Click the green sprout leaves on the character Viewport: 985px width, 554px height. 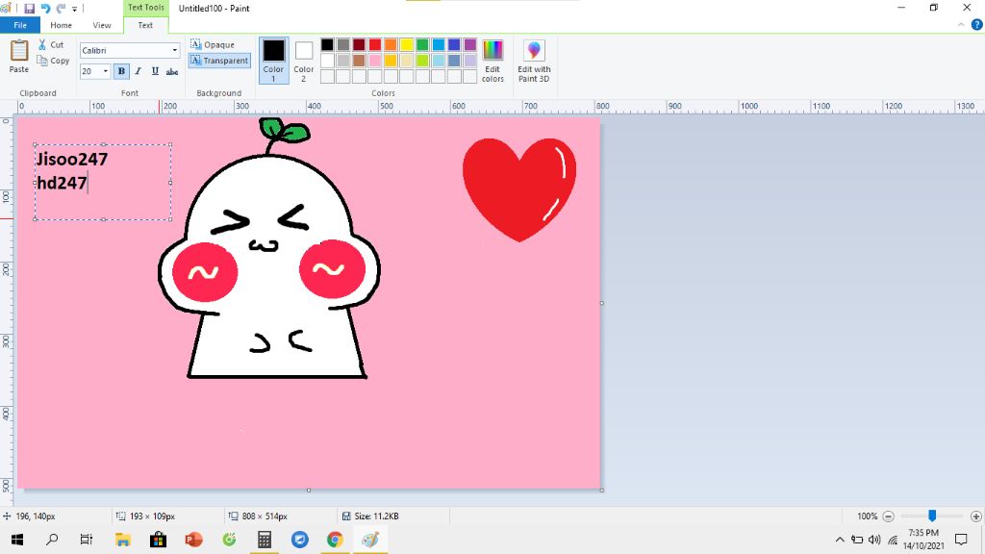[x=285, y=130]
